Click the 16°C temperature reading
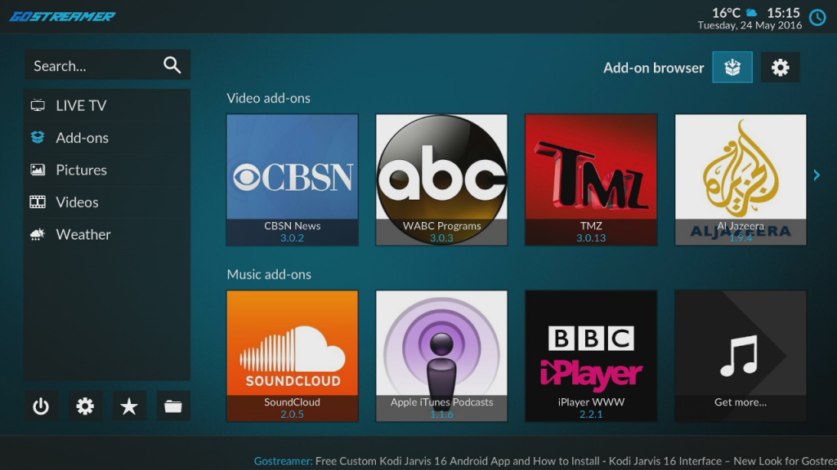This screenshot has height=470, width=837. [726, 13]
